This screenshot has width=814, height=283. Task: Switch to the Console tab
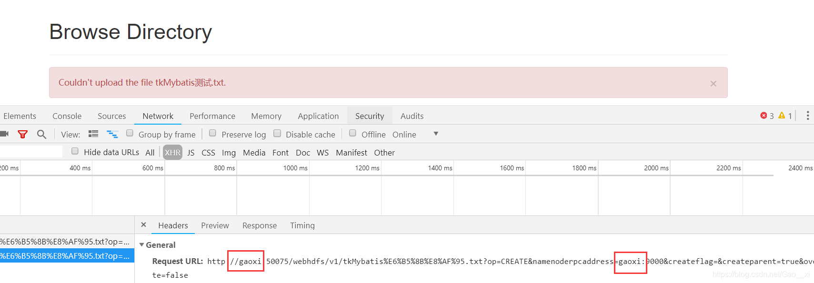pyautogui.click(x=67, y=116)
